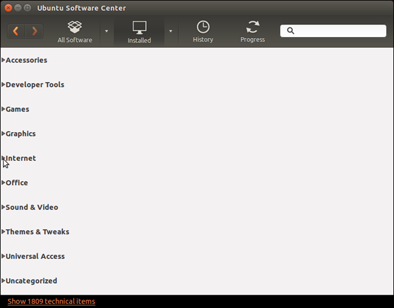The width and height of the screenshot is (394, 308).
Task: Select the Sound & Video label
Action: tap(32, 207)
